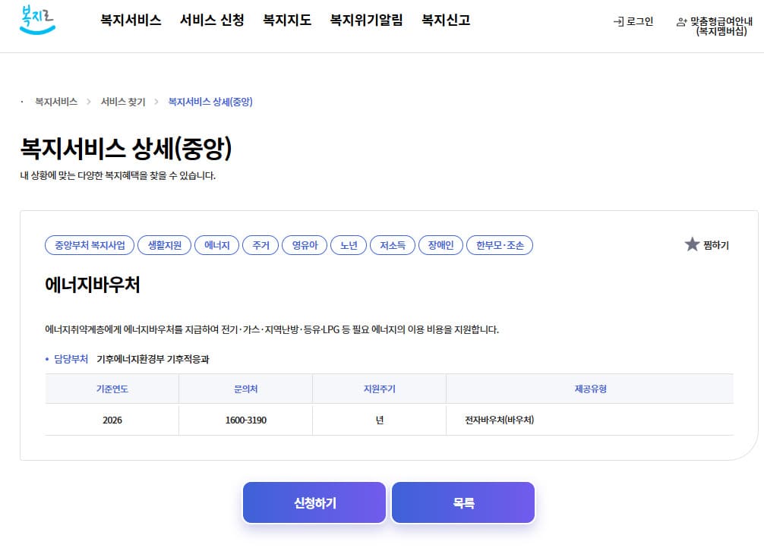Click the 신청하기 button
Viewport: 764px width, 551px height.
click(314, 503)
